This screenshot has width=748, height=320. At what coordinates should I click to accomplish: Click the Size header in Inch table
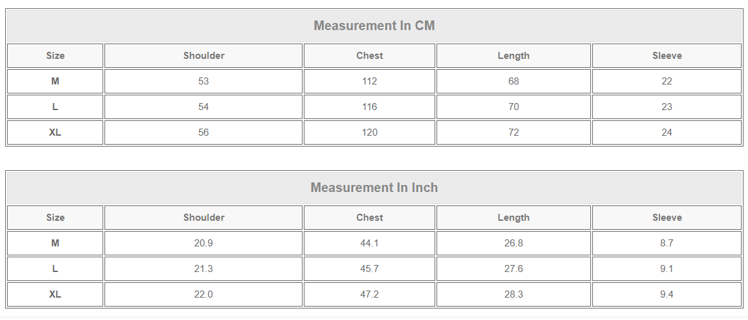pos(55,218)
